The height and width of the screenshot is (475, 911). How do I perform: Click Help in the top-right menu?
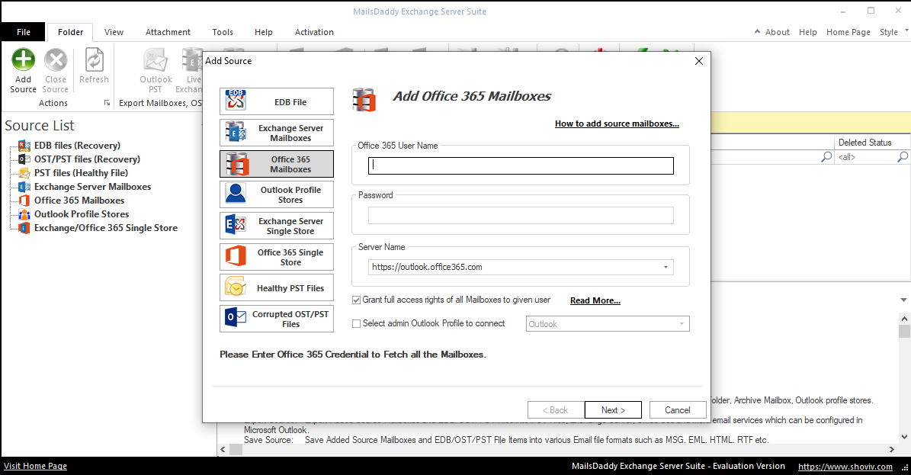(x=807, y=32)
